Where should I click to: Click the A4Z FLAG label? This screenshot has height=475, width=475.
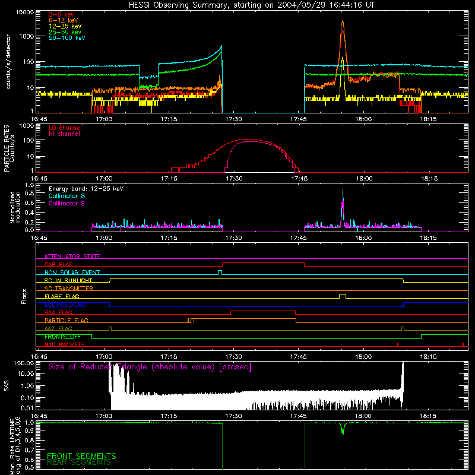tap(58, 328)
